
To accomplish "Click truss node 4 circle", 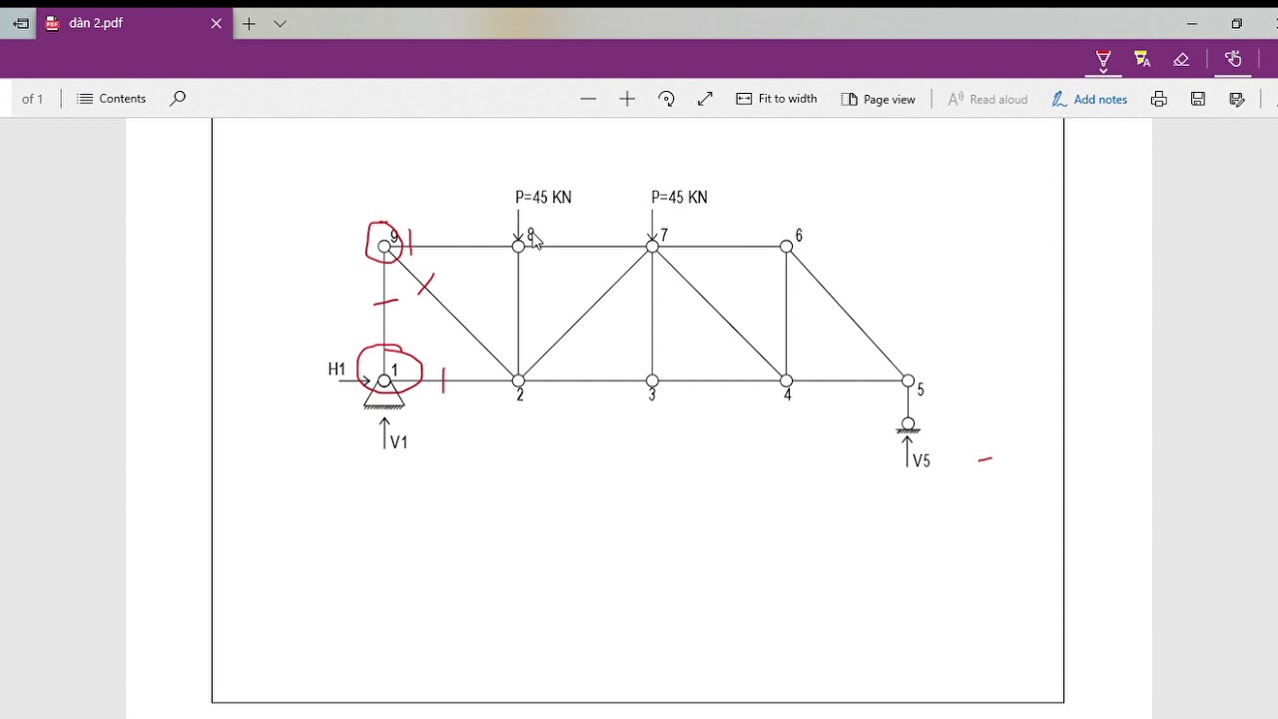I will point(786,380).
